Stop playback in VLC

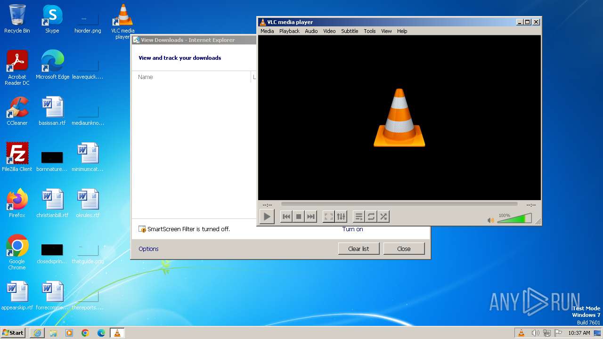(298, 217)
